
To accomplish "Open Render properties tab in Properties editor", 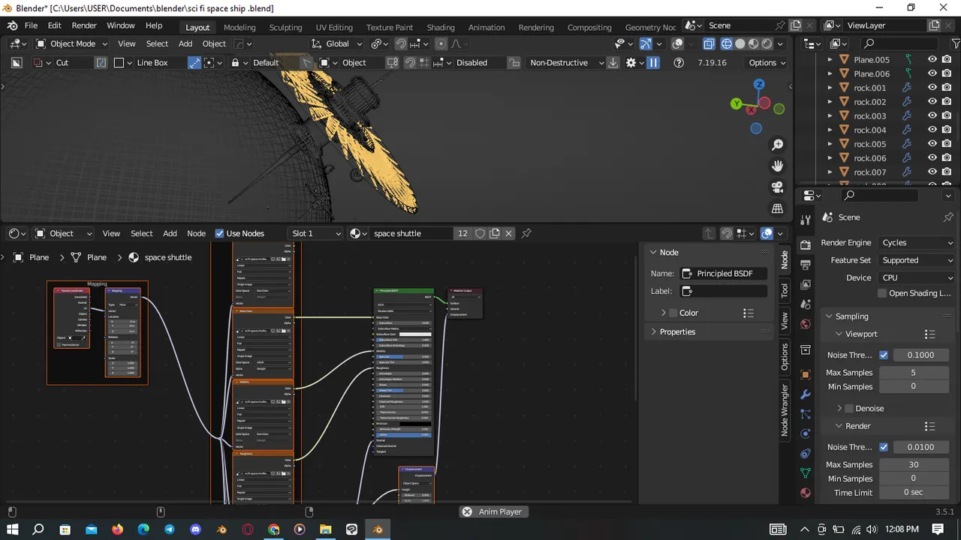I will 806,244.
